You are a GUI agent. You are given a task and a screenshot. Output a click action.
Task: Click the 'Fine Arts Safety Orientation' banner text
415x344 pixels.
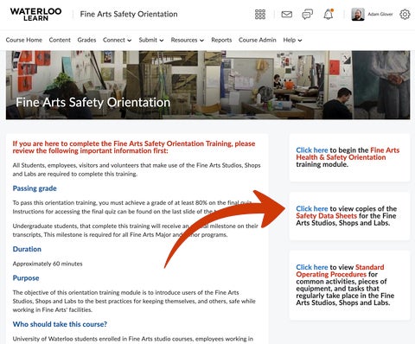(93, 103)
